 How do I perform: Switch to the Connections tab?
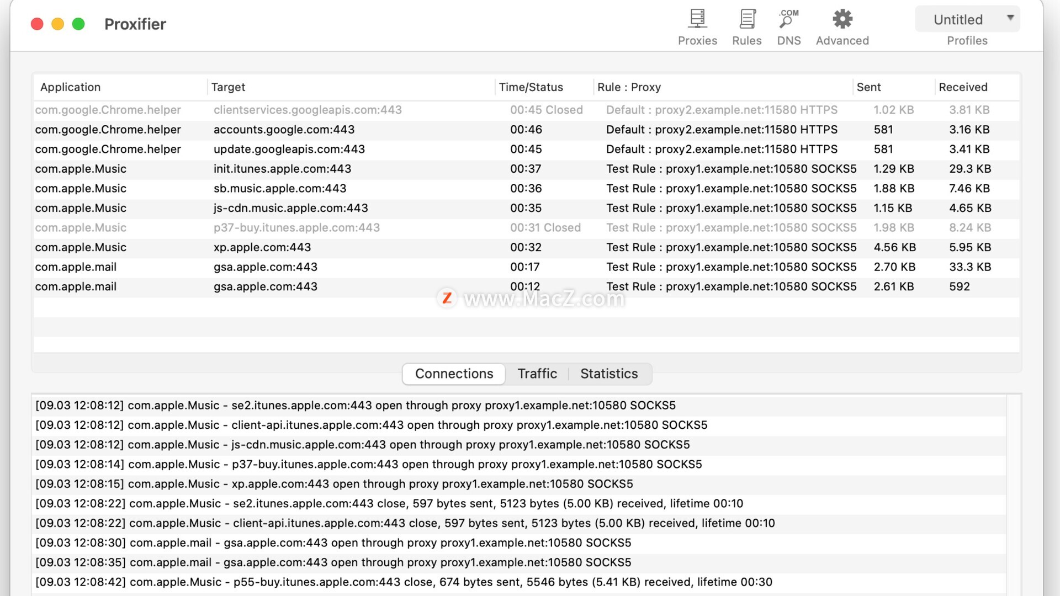454,374
